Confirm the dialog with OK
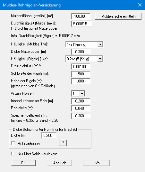This screenshot has width=145, height=172. point(23,163)
